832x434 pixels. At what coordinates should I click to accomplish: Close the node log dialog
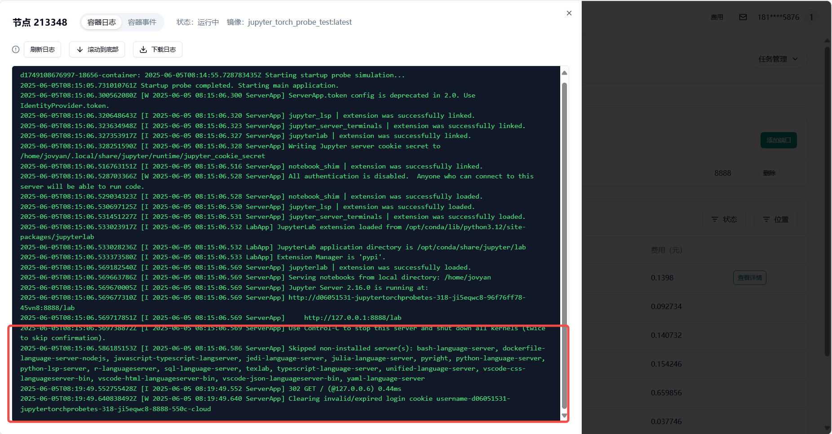point(569,13)
